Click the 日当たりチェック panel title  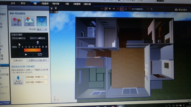(16, 8)
